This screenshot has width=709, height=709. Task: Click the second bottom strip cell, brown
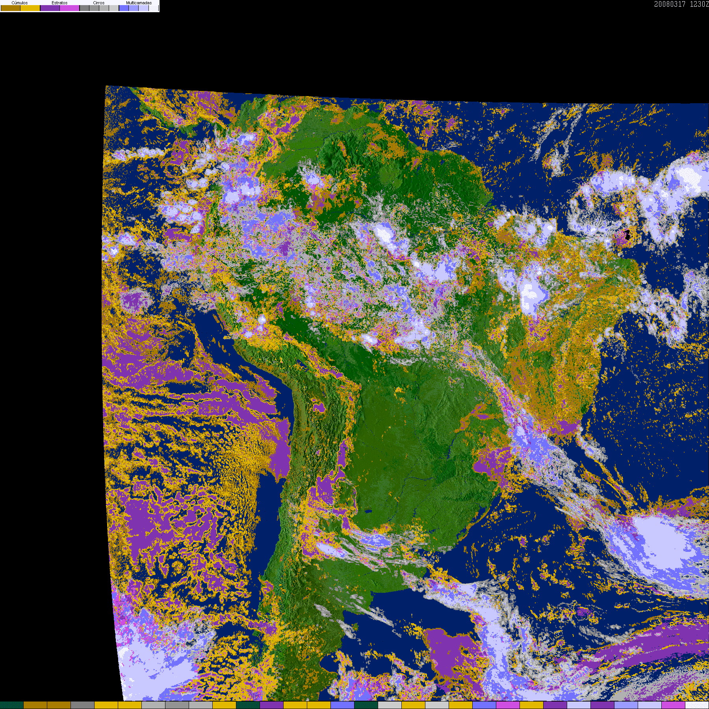coord(35,705)
